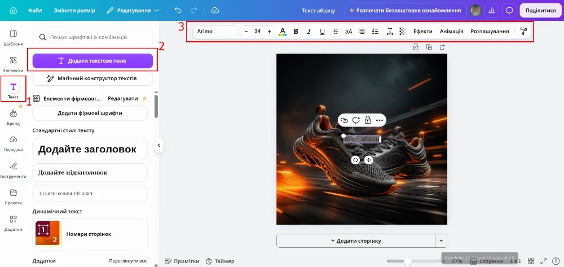Toggle italic text style
This screenshot has width=564, height=267.
tap(309, 31)
